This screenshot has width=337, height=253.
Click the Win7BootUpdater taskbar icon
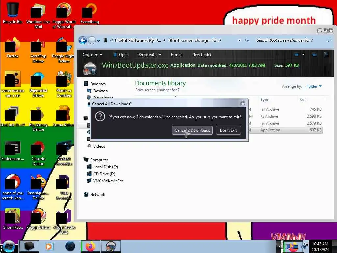(111, 246)
